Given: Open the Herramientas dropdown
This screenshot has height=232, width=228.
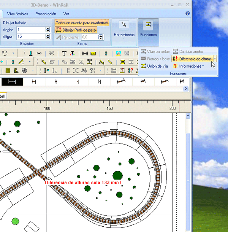Looking at the screenshot, I should tap(124, 32).
